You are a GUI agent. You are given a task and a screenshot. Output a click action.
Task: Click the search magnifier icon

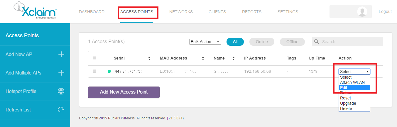[317, 42]
